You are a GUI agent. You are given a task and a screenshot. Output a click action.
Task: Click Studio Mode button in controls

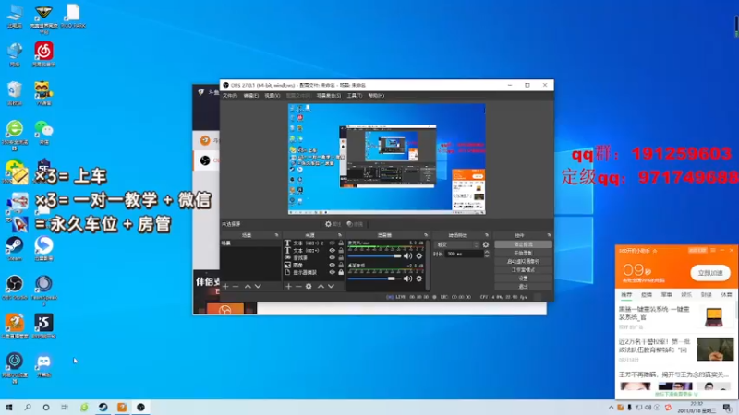pyautogui.click(x=523, y=270)
